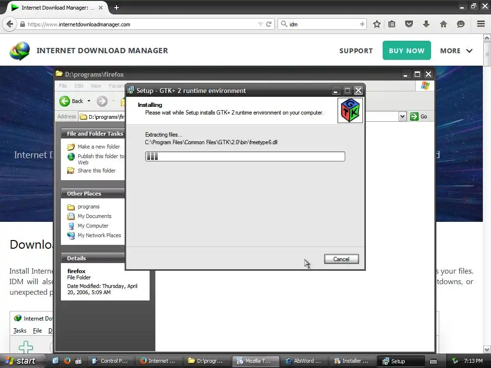Viewport: 491px width, 368px height.
Task: Go to Firefox home page icon
Action: tap(444, 24)
